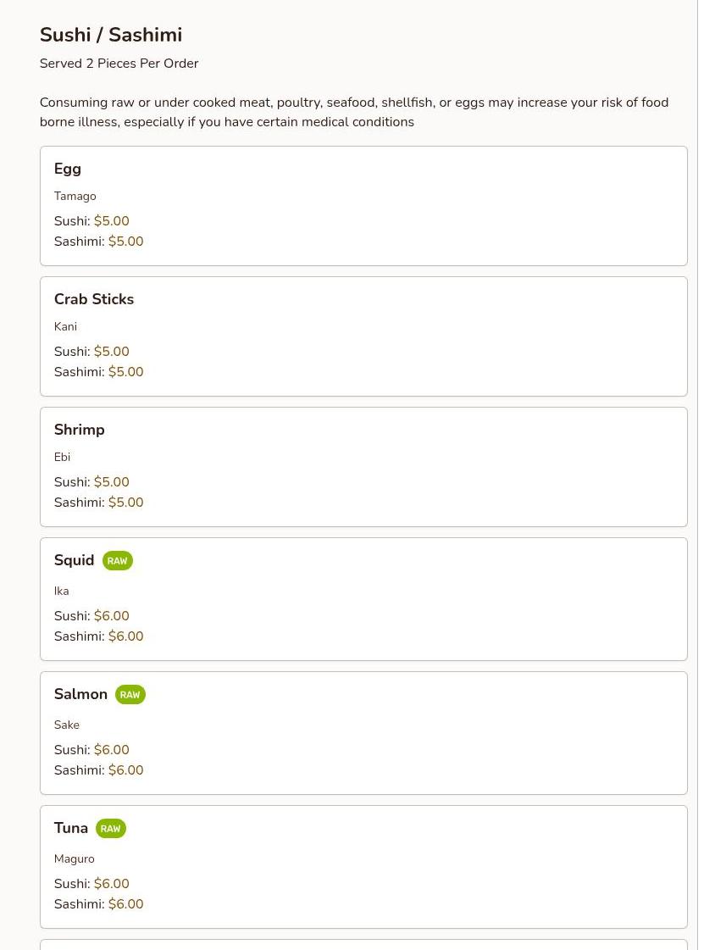This screenshot has height=950, width=715.
Task: Click the Salmon sushi $6.00 price
Action: 112,750
